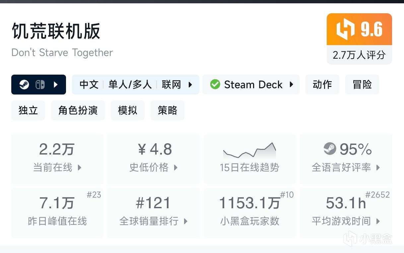Expand the platforms list arrow

[56, 85]
